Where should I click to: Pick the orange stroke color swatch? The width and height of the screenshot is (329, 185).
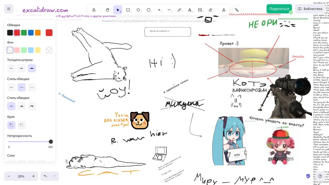click(x=38, y=33)
